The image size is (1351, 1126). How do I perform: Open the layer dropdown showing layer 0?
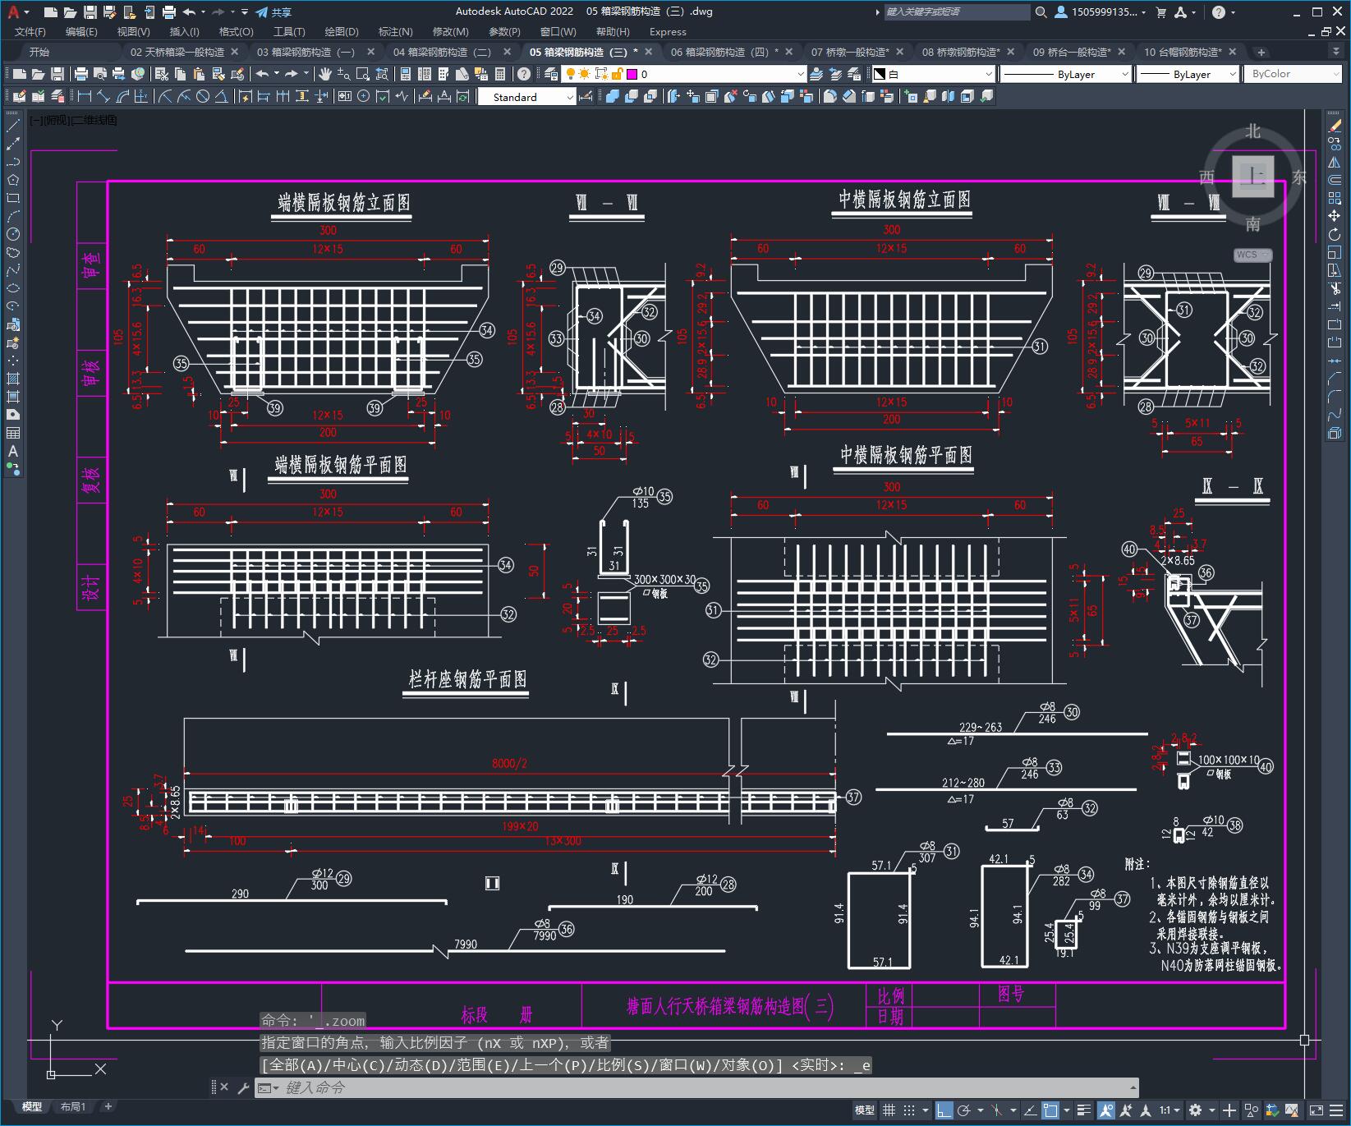click(684, 74)
